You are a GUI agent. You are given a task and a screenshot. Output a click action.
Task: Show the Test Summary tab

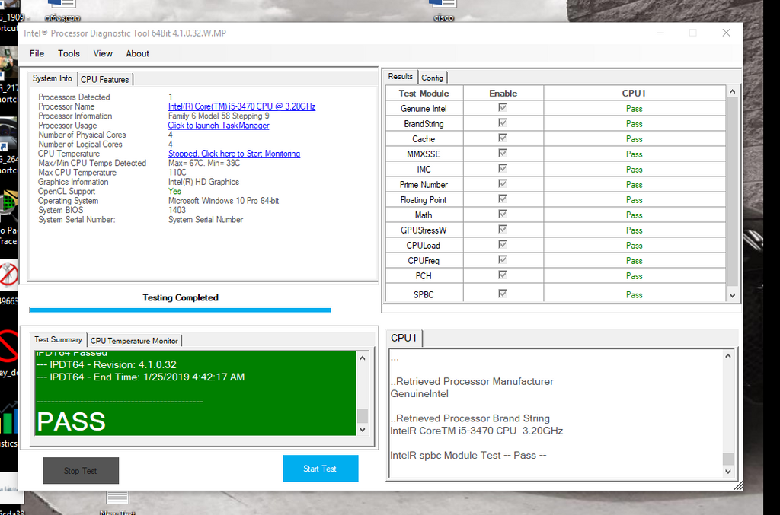tap(58, 340)
